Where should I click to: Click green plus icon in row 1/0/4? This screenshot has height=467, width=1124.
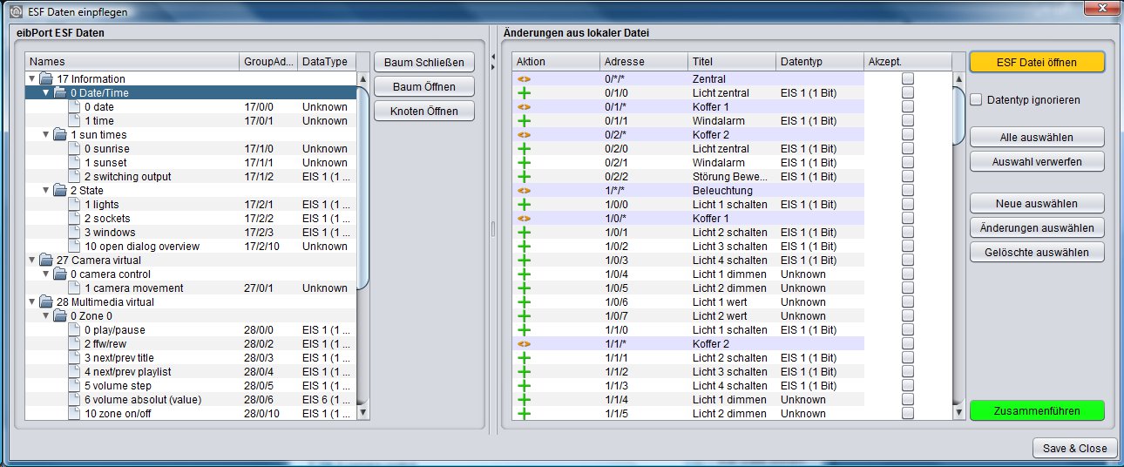click(x=524, y=274)
